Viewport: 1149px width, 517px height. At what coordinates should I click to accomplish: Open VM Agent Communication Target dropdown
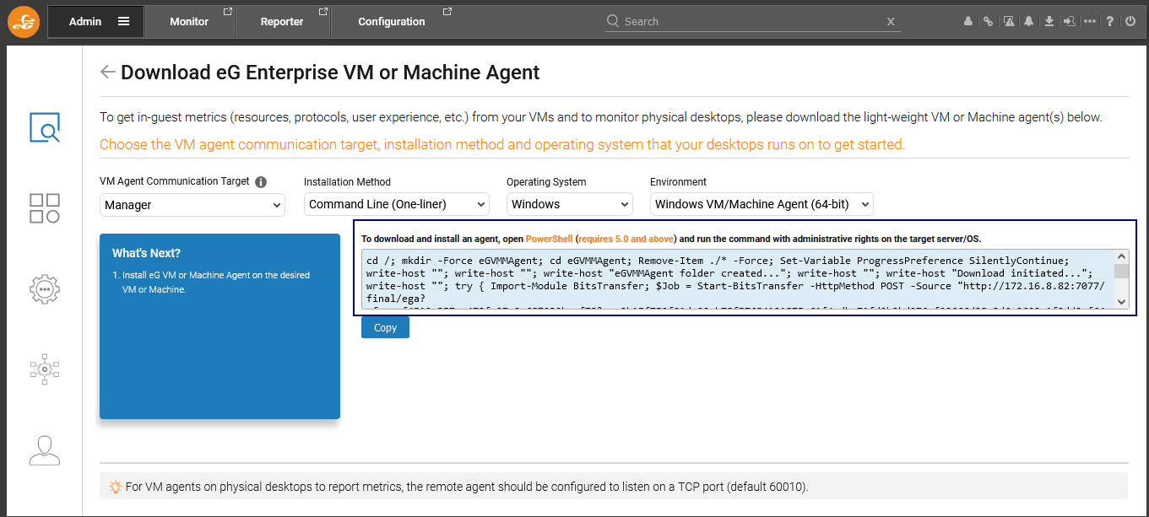click(x=192, y=204)
